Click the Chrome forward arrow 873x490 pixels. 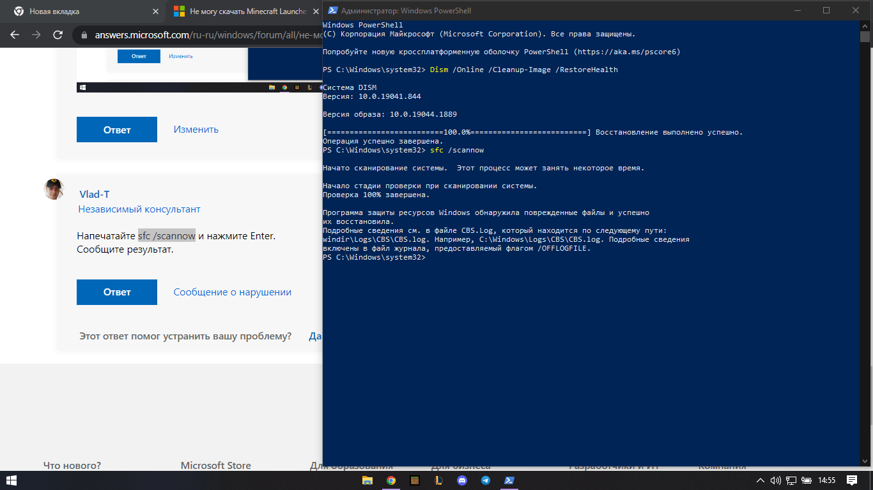(x=36, y=34)
